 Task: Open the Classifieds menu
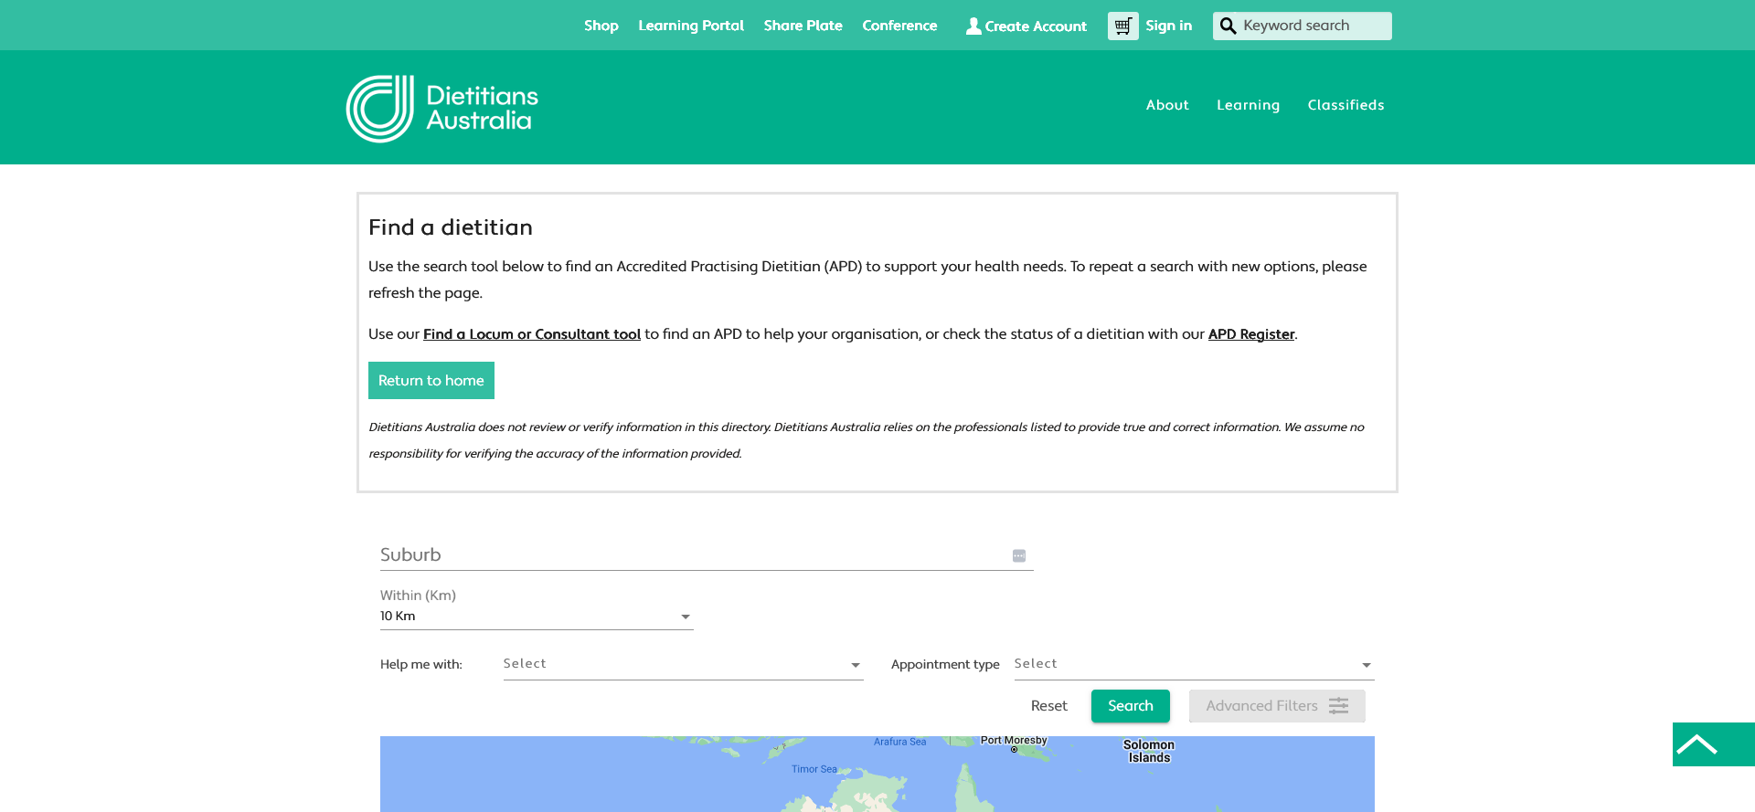(x=1345, y=105)
